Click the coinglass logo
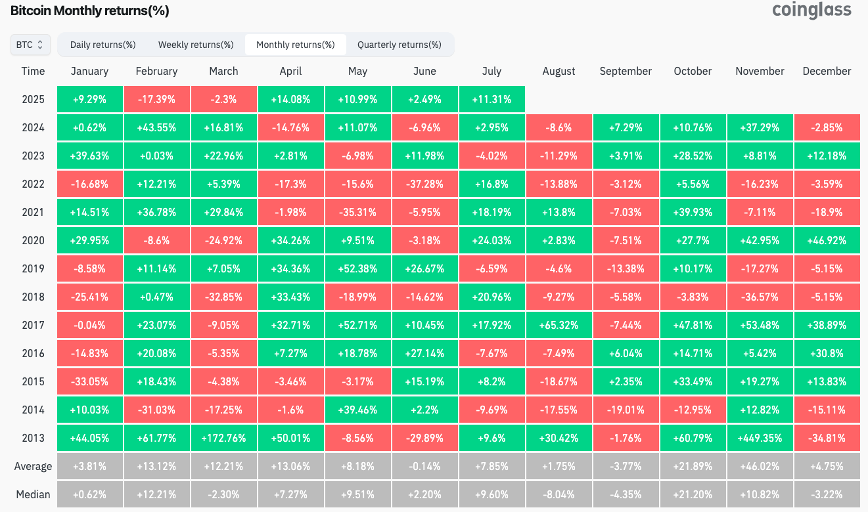Viewport: 868px width, 512px height. [811, 11]
